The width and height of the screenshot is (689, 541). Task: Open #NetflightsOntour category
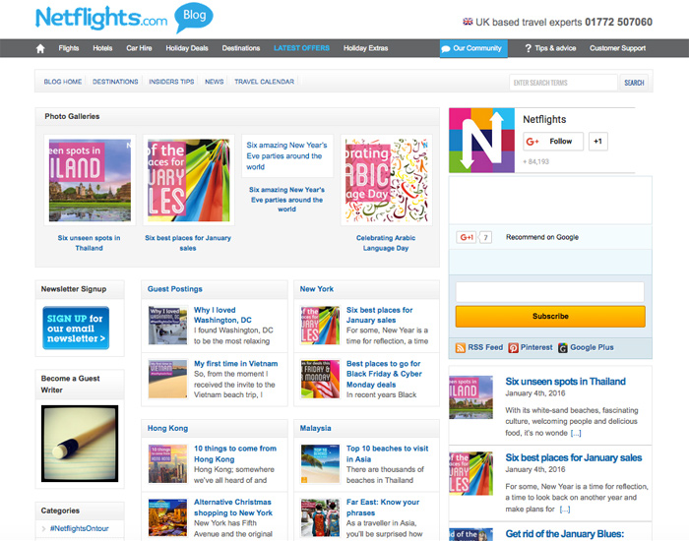click(x=79, y=528)
